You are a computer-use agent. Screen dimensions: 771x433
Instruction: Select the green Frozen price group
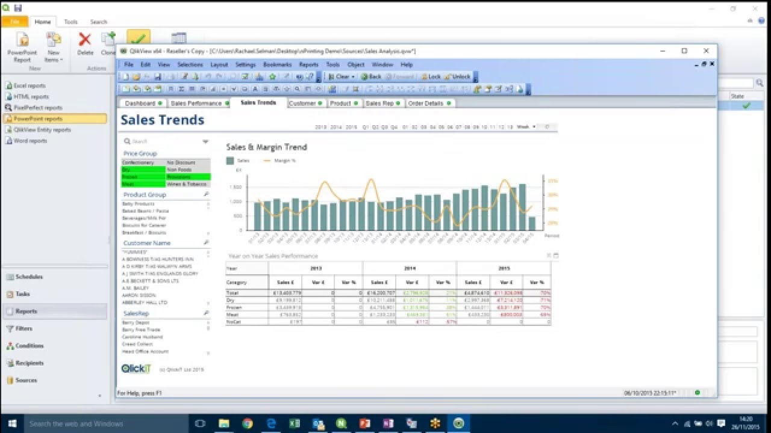[x=143, y=177]
